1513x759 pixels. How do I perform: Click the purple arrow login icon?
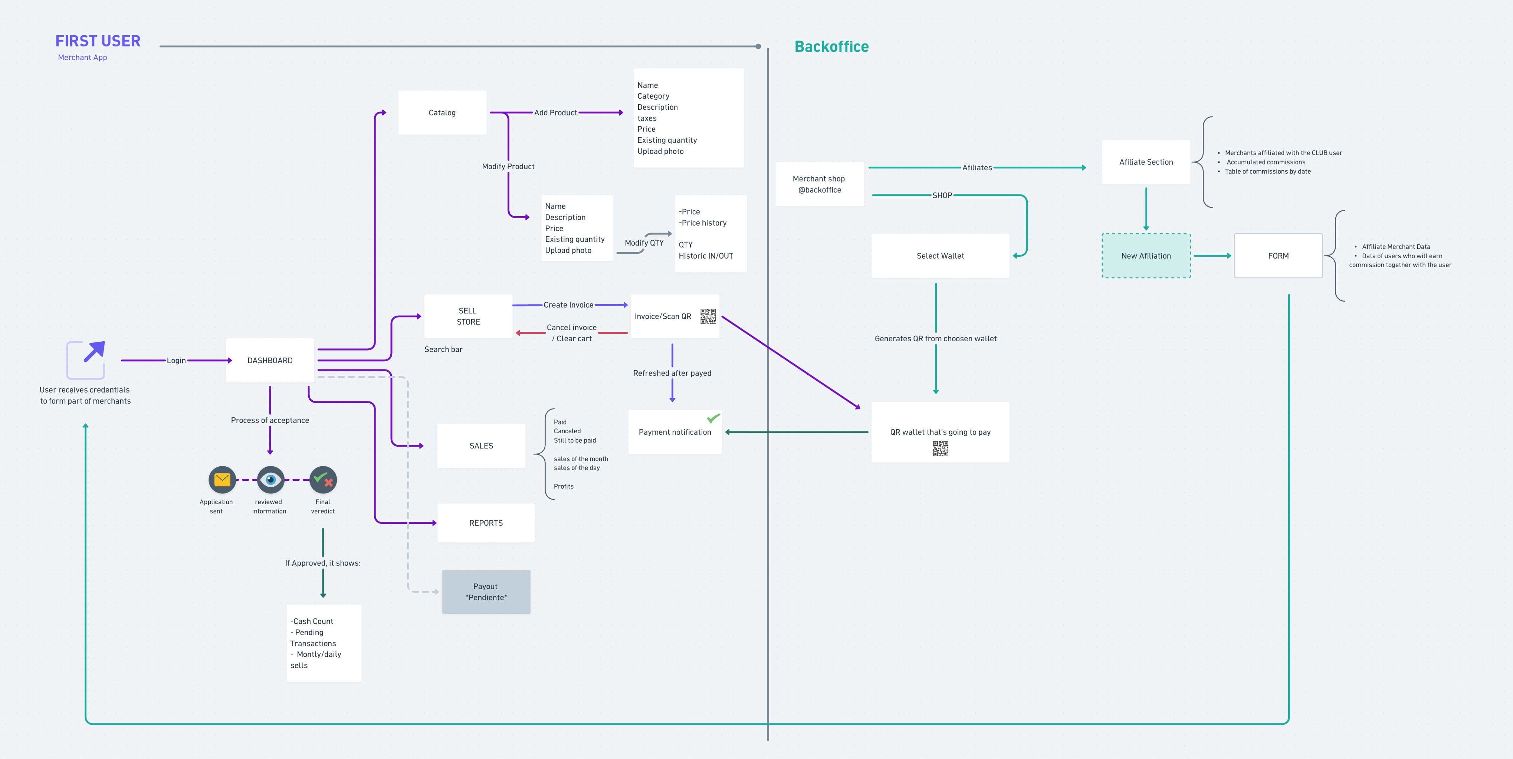click(86, 359)
